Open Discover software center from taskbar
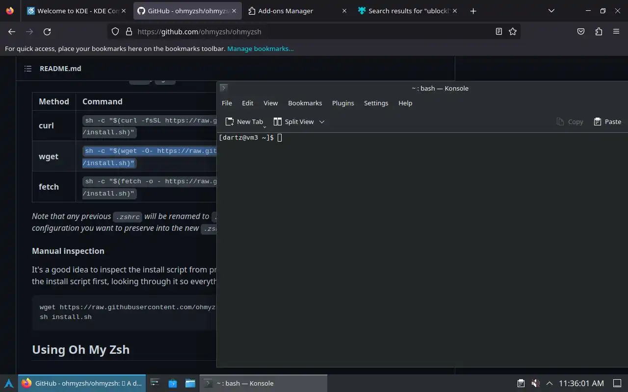628x392 pixels. pos(173,383)
